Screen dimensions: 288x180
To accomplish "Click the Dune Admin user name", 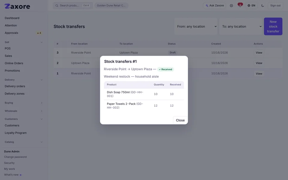I will [12, 151].
